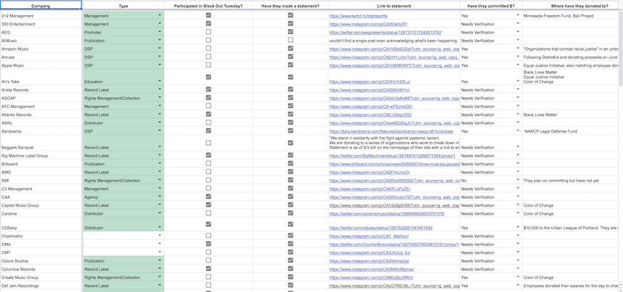Expand Type dropdown for Billboard

click(x=159, y=164)
